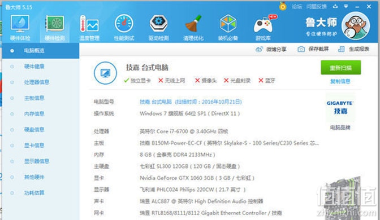
Task: Select 电脑概览 overview in sidebar
Action: (x=41, y=51)
